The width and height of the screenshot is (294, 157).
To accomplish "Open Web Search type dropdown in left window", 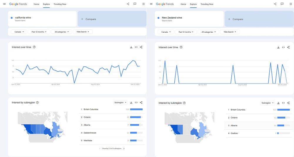I will (83, 32).
